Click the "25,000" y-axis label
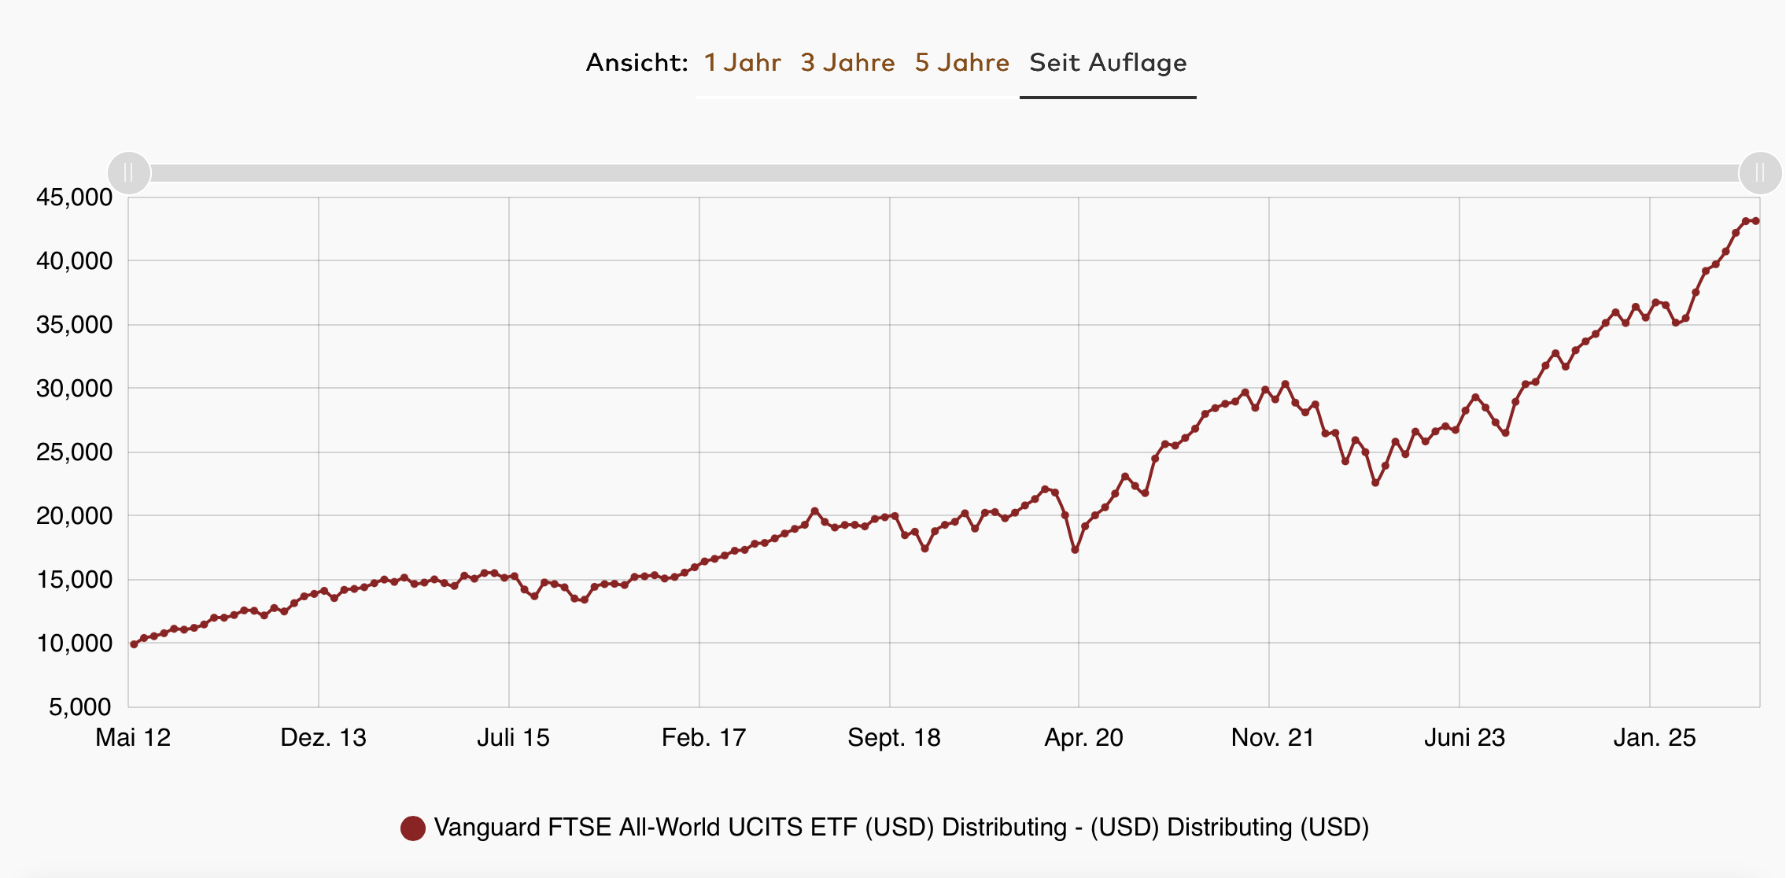The height and width of the screenshot is (878, 1786). pos(75,452)
